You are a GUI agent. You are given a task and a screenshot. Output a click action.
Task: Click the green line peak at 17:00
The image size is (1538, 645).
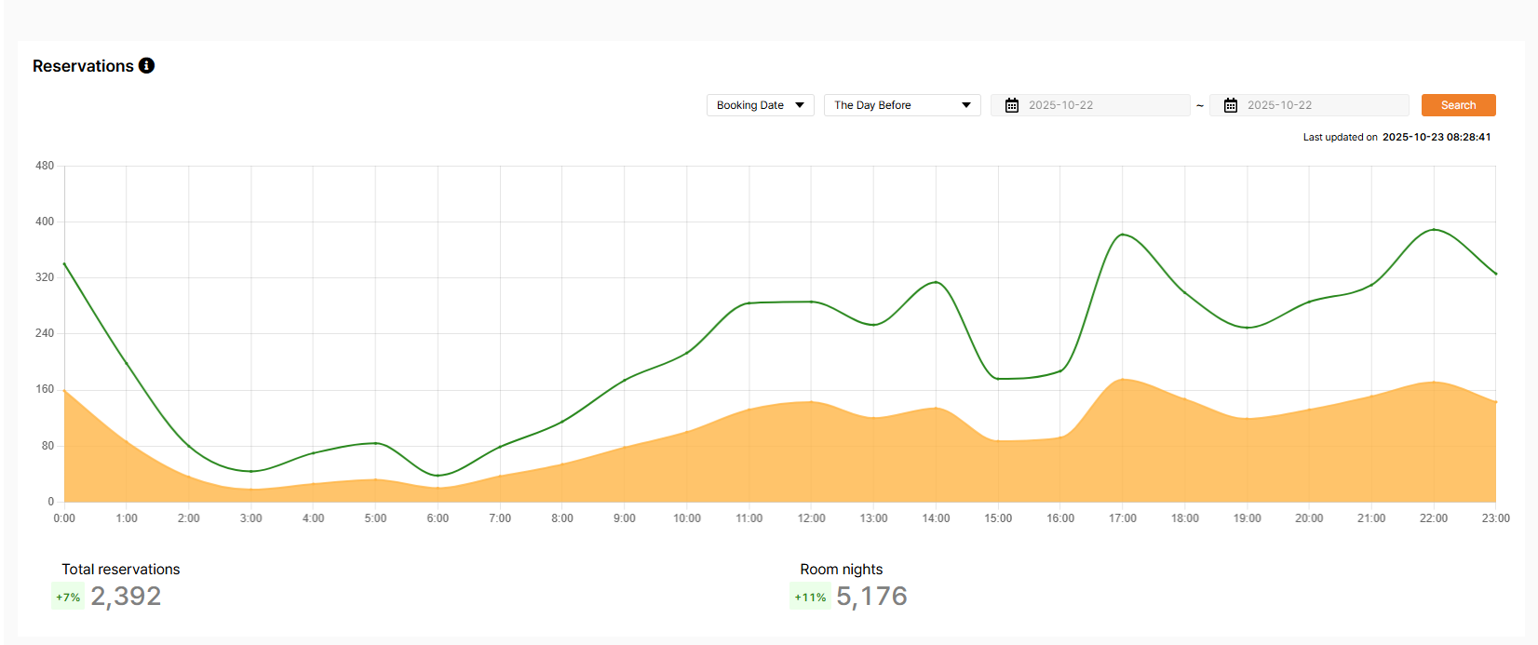click(x=1123, y=235)
